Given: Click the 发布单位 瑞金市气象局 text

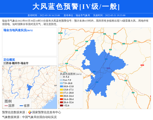Looking at the screenshot, I should coord(77,15).
